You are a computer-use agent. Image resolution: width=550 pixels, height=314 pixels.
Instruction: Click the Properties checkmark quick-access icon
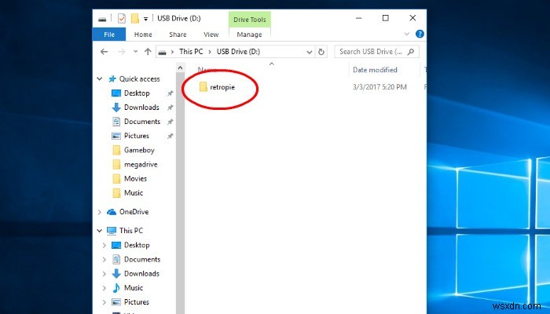pos(121,18)
